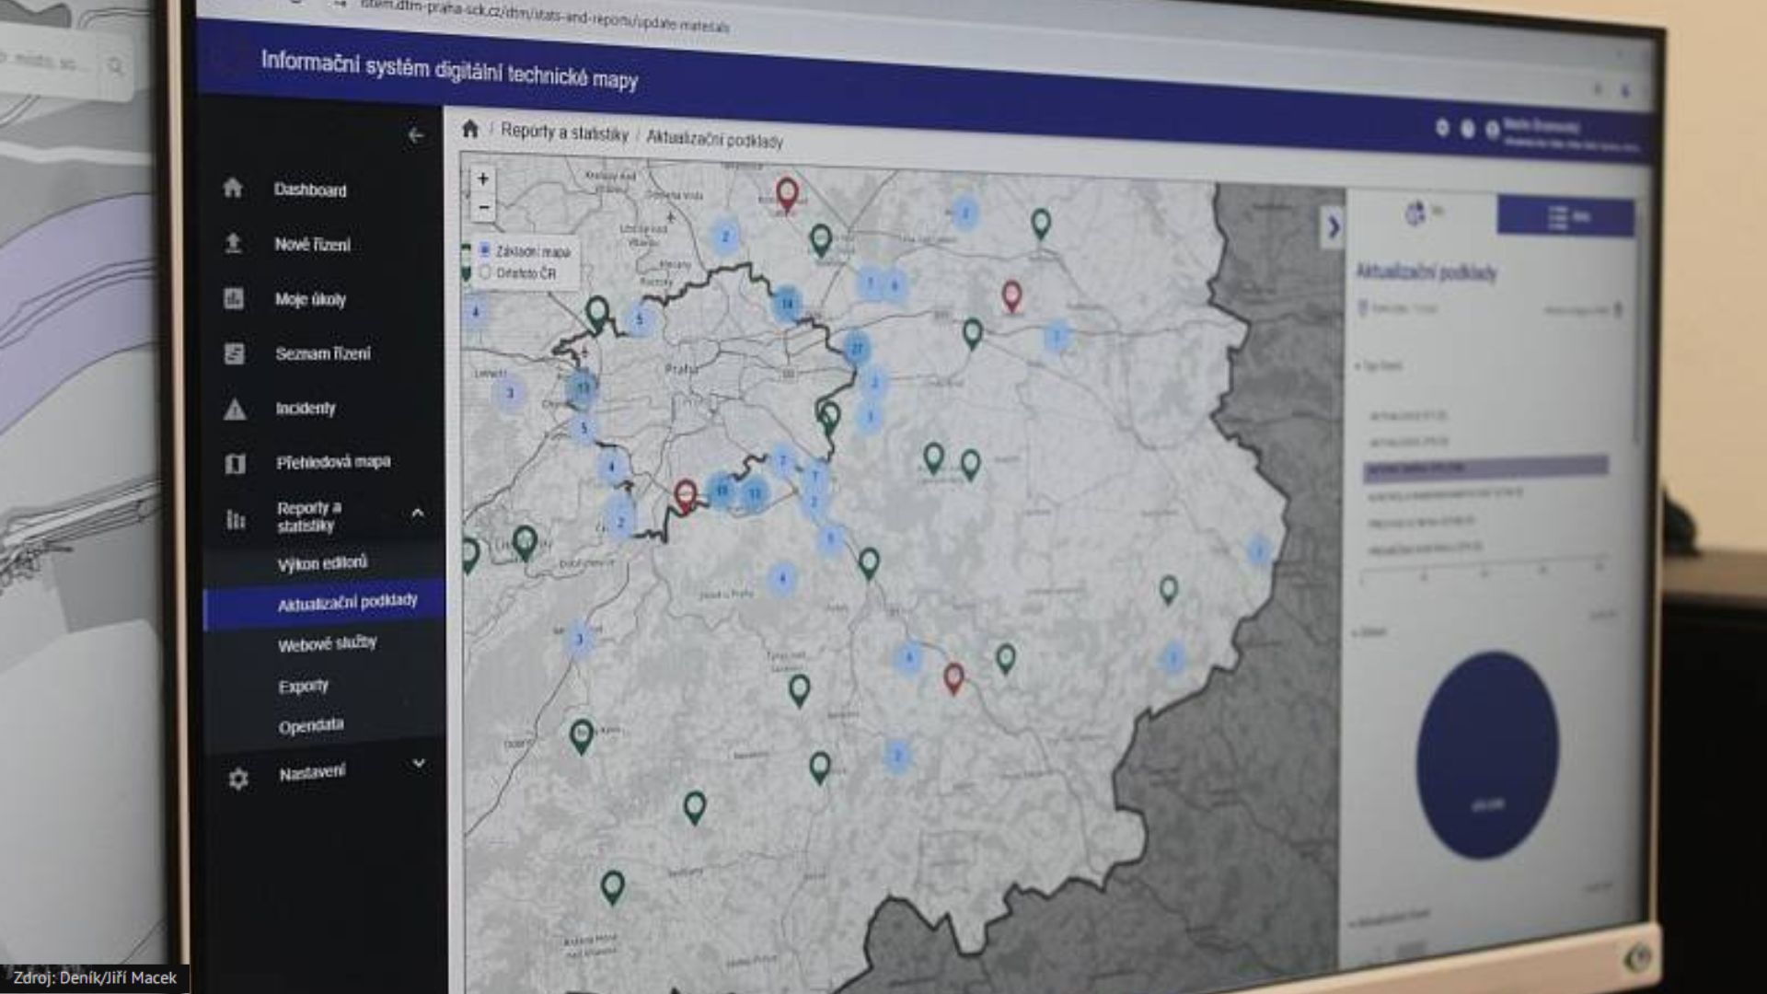Click the Nové řízení upload icon
Image resolution: width=1767 pixels, height=994 pixels.
tap(234, 243)
